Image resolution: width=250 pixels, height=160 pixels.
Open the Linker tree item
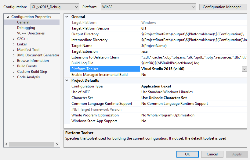click(x=22, y=44)
